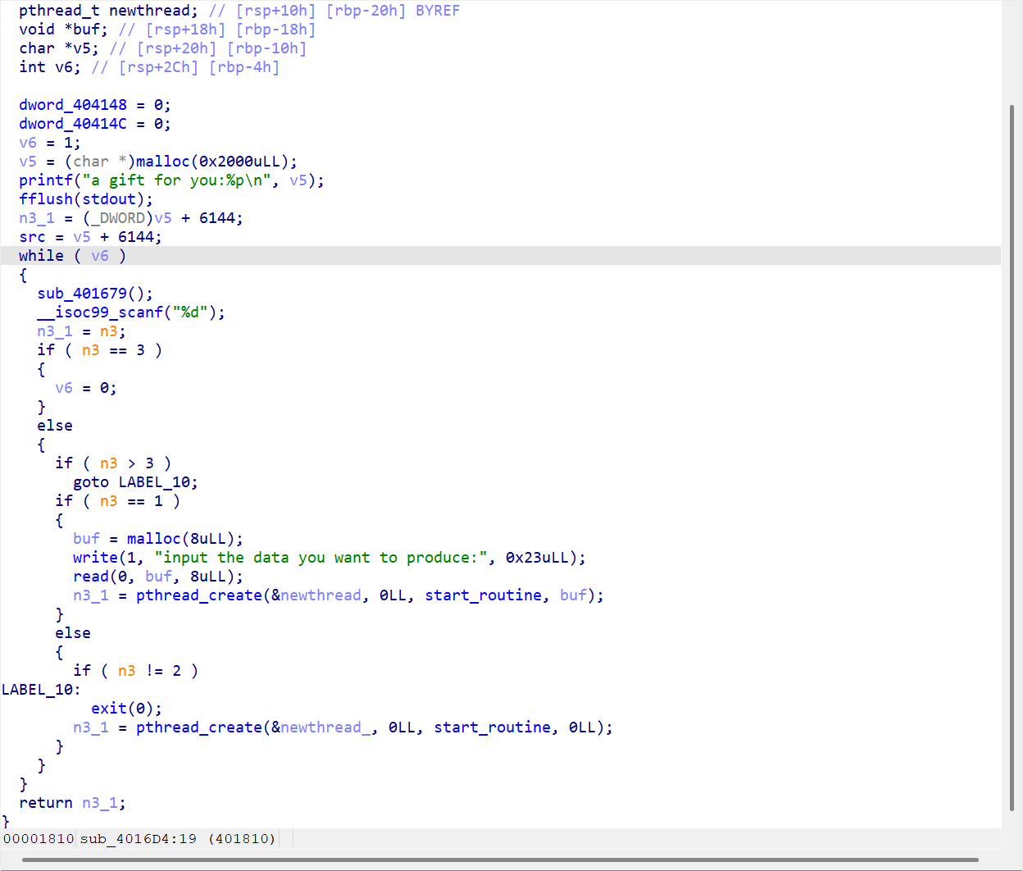
Task: Click the 'LABEL_10:' label
Action: (41, 690)
